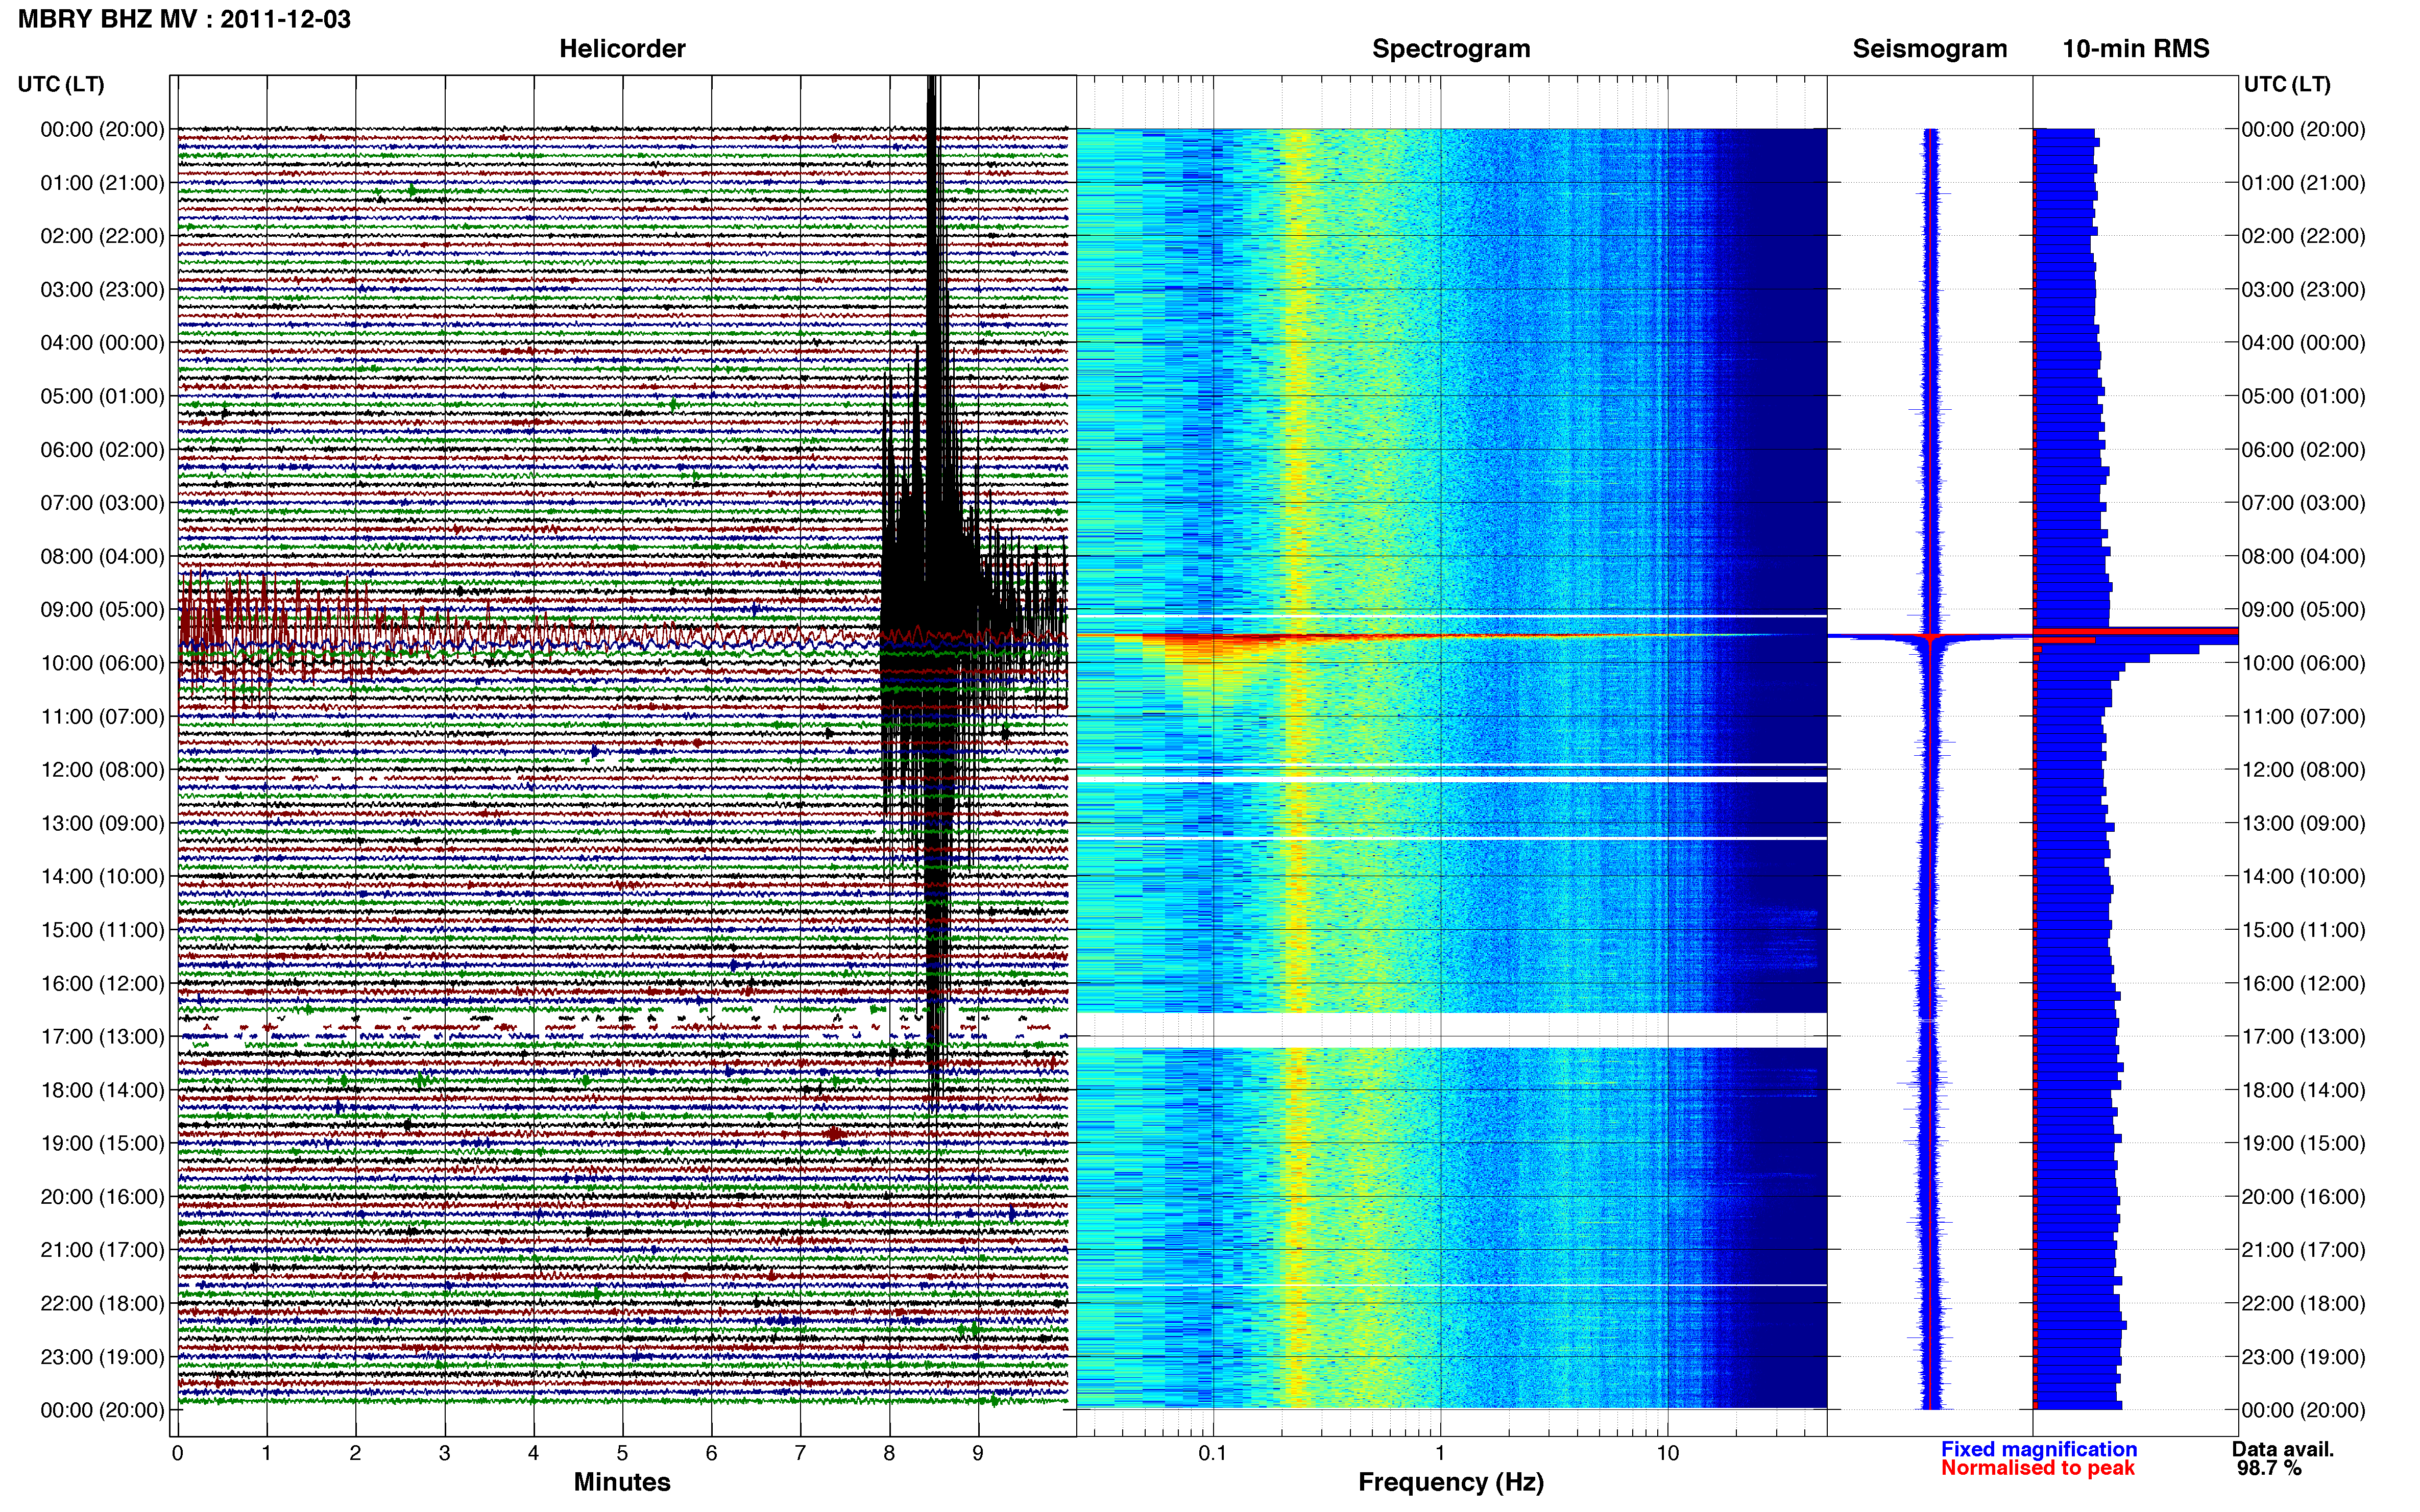Click the blue 'Fixed magnification' legend text
Viewport: 2420px width, 1512px height.
pos(2039,1449)
